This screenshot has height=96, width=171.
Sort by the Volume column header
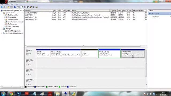point(38,11)
